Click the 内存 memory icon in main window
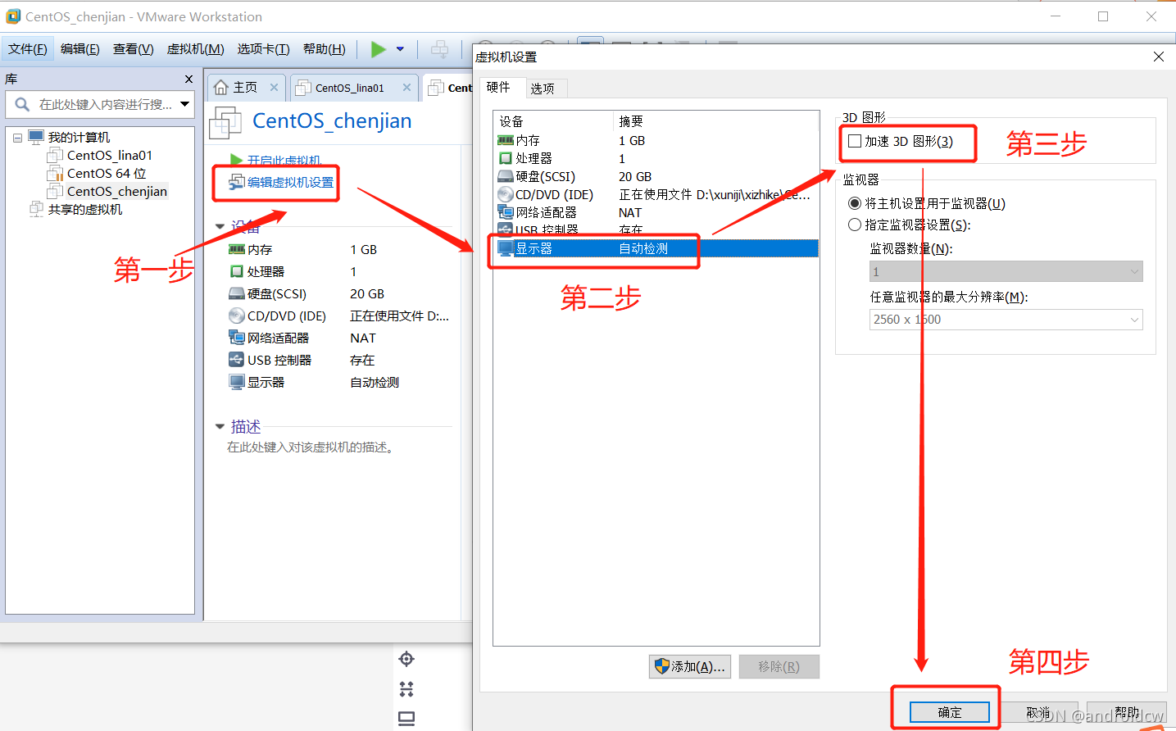Screen dimensions: 1176x731 point(237,250)
